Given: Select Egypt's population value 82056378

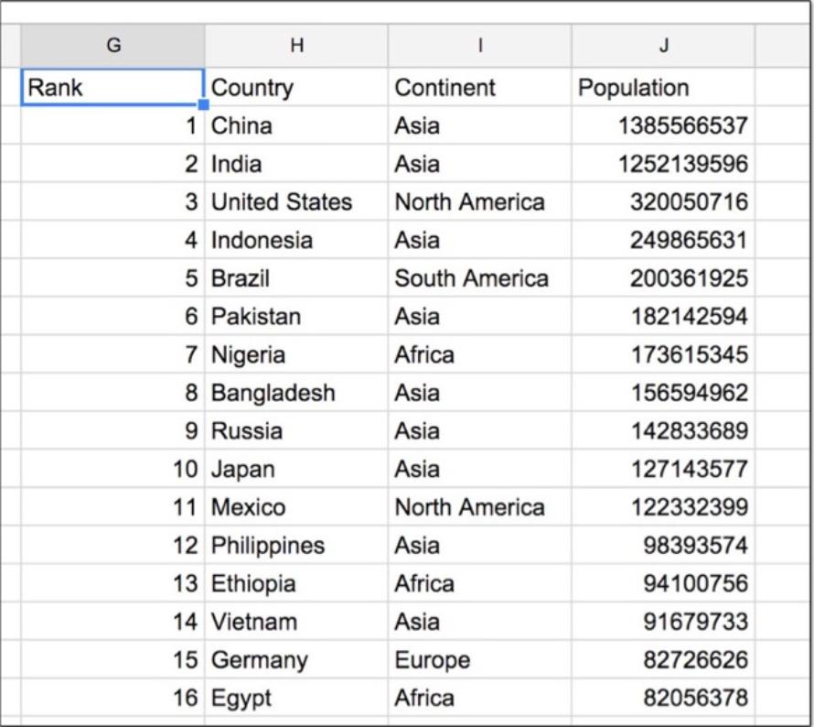Looking at the screenshot, I should click(x=665, y=697).
